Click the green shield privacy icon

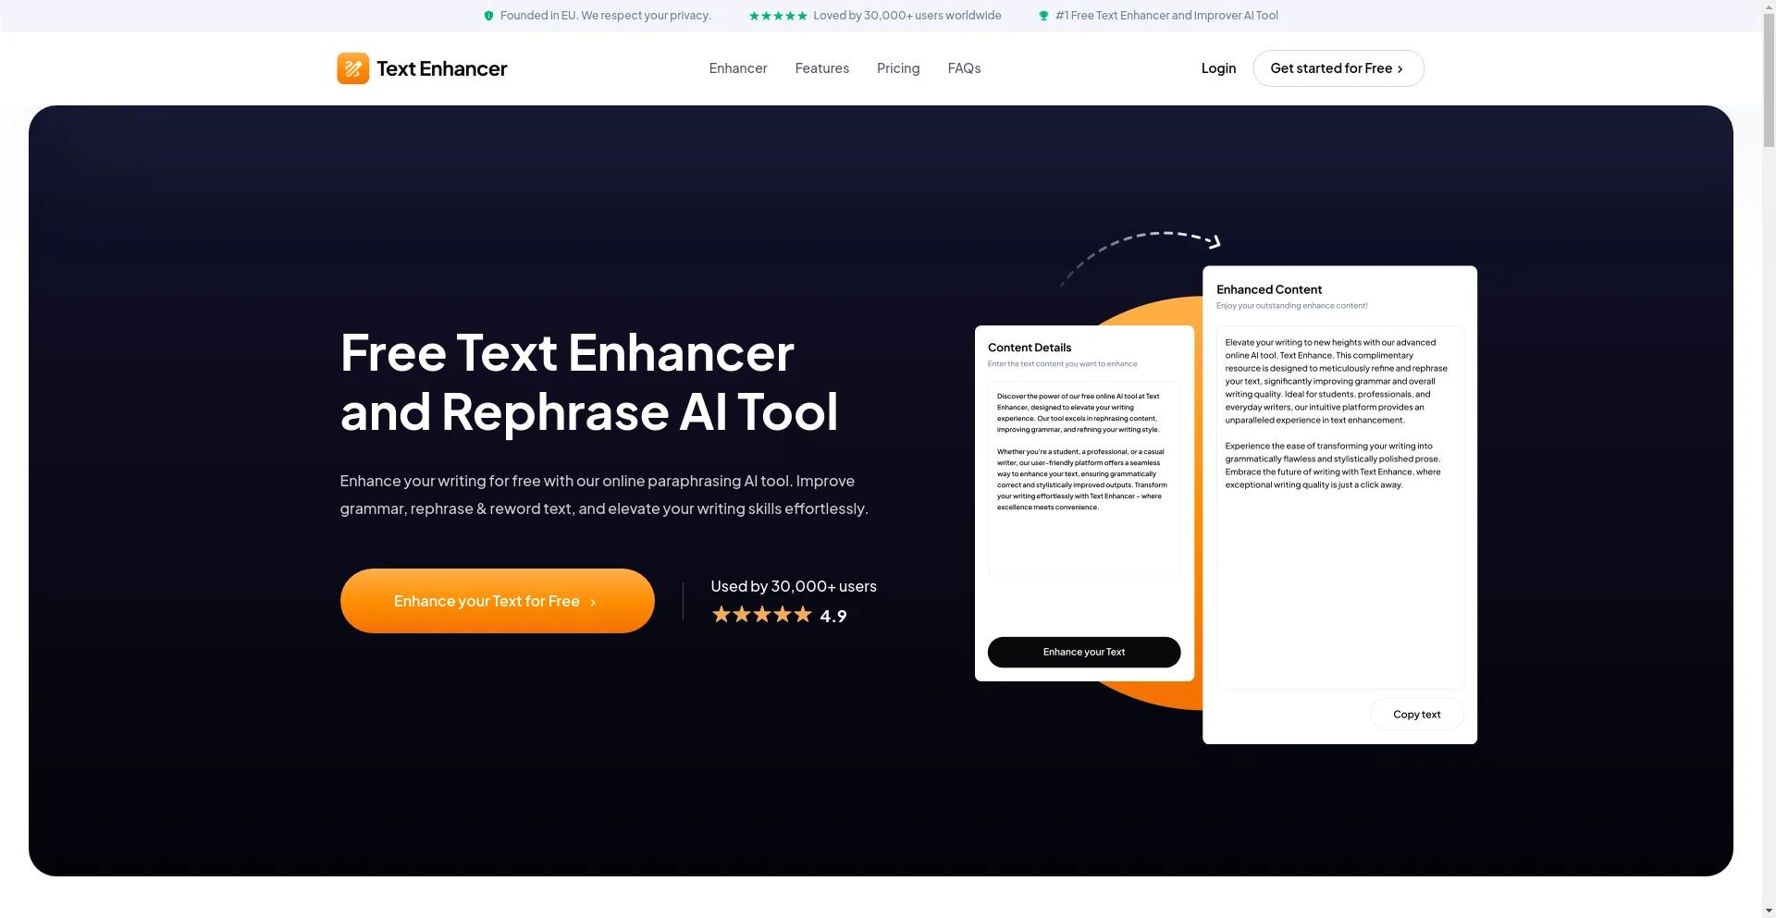coord(488,16)
